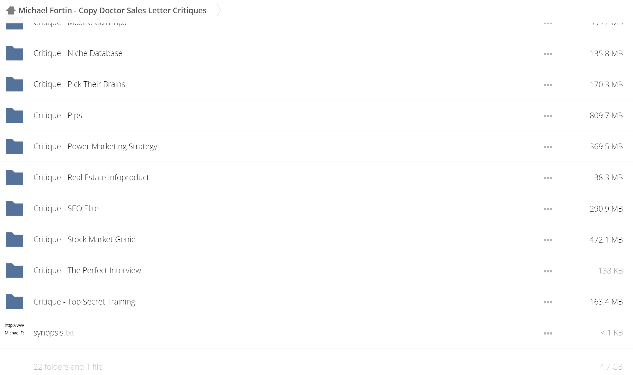The image size is (633, 375).
Task: Open the Pips folder icon
Action: 15,115
